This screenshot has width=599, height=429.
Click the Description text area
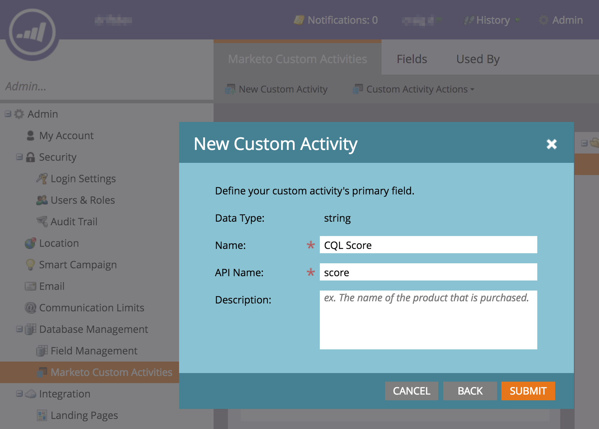pos(429,320)
